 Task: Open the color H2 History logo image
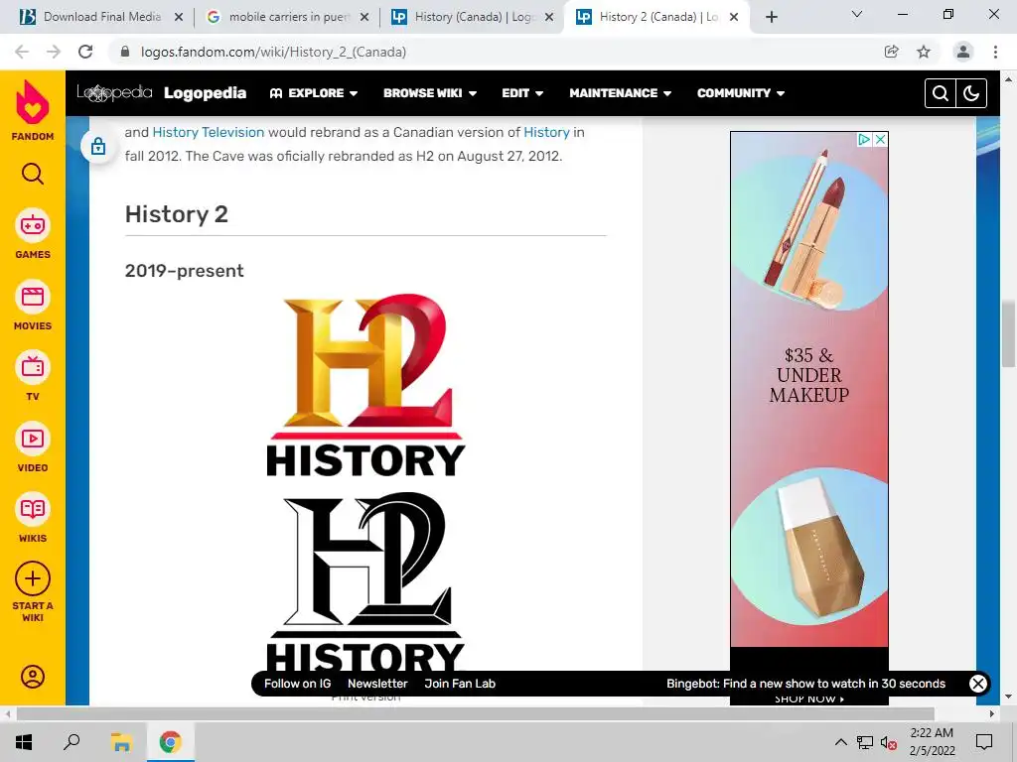click(365, 386)
